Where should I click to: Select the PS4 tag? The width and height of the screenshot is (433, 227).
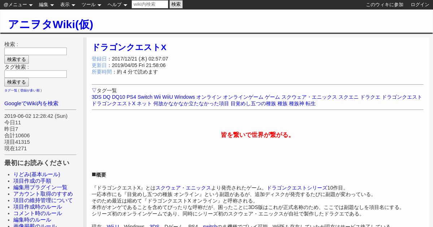(x=131, y=97)
